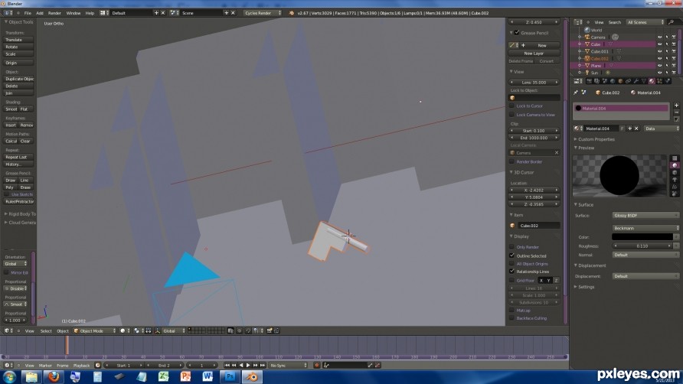
Task: Unlink Material.004 using the X icon
Action: [636, 129]
